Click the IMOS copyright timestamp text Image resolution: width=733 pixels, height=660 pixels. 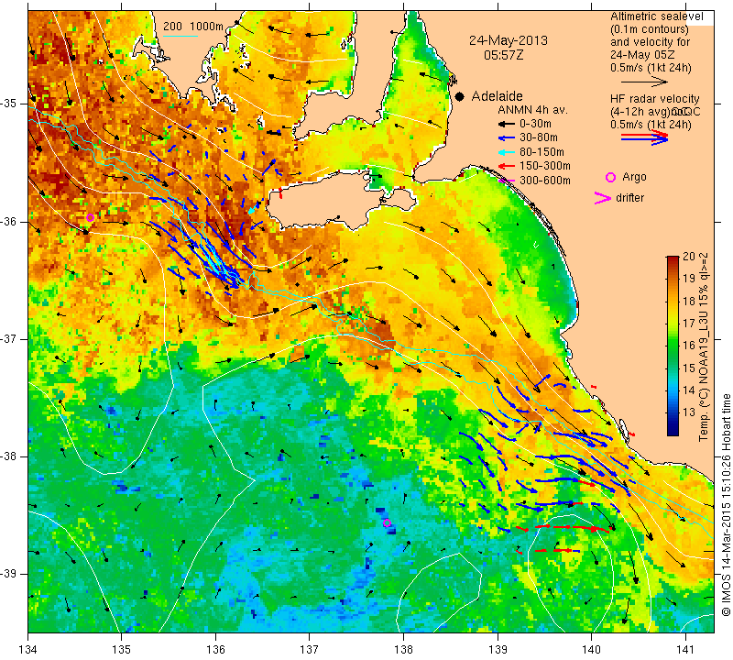726,504
